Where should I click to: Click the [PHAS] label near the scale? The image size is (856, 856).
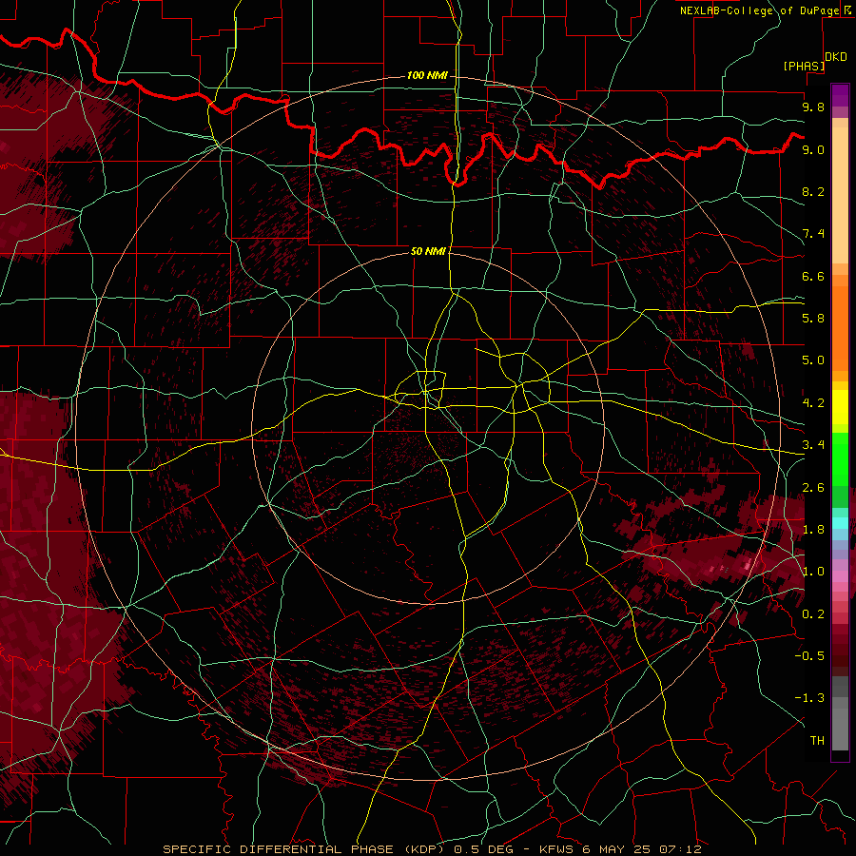tap(804, 66)
